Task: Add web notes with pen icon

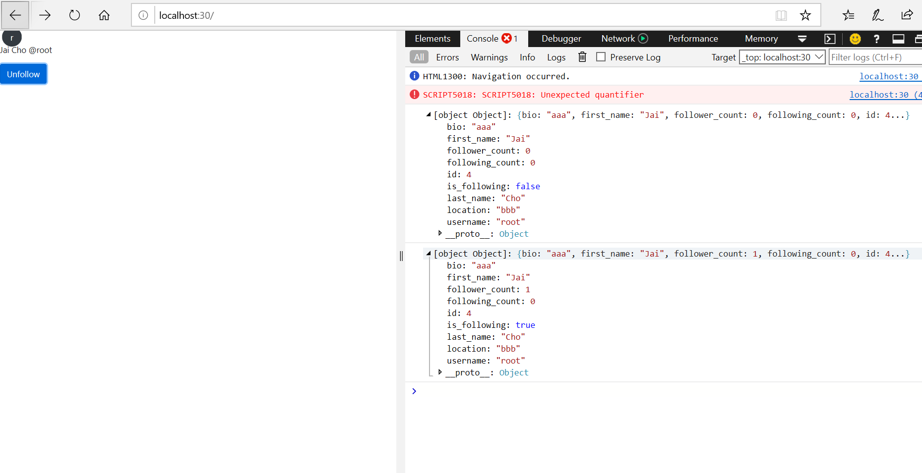Action: point(877,15)
